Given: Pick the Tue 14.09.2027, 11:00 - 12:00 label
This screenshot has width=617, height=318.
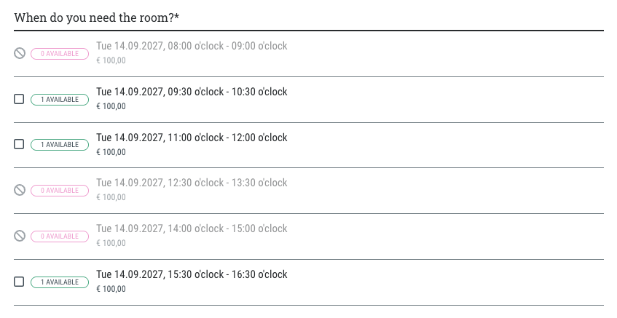Looking at the screenshot, I should click(192, 138).
